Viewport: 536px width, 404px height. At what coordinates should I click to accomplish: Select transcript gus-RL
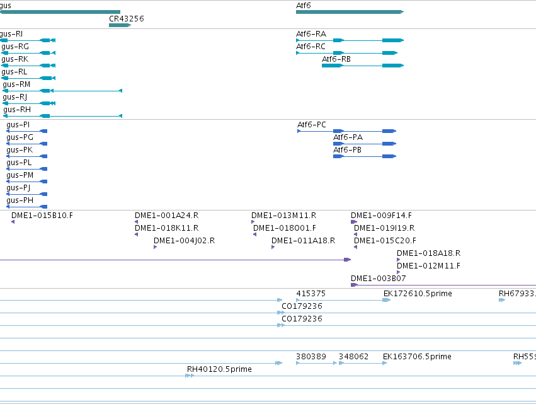coord(28,78)
